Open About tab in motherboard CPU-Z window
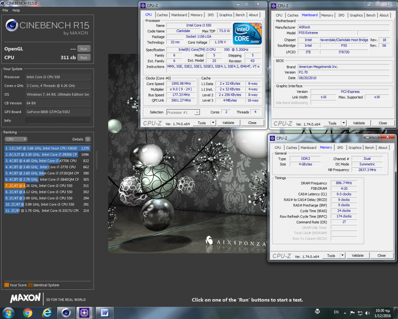Viewport: 398px width, 319px height. point(384,15)
